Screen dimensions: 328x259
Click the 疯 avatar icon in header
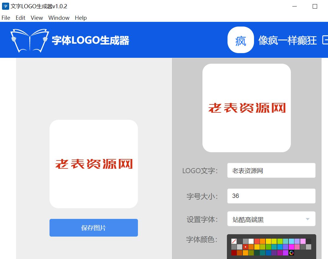pos(241,40)
